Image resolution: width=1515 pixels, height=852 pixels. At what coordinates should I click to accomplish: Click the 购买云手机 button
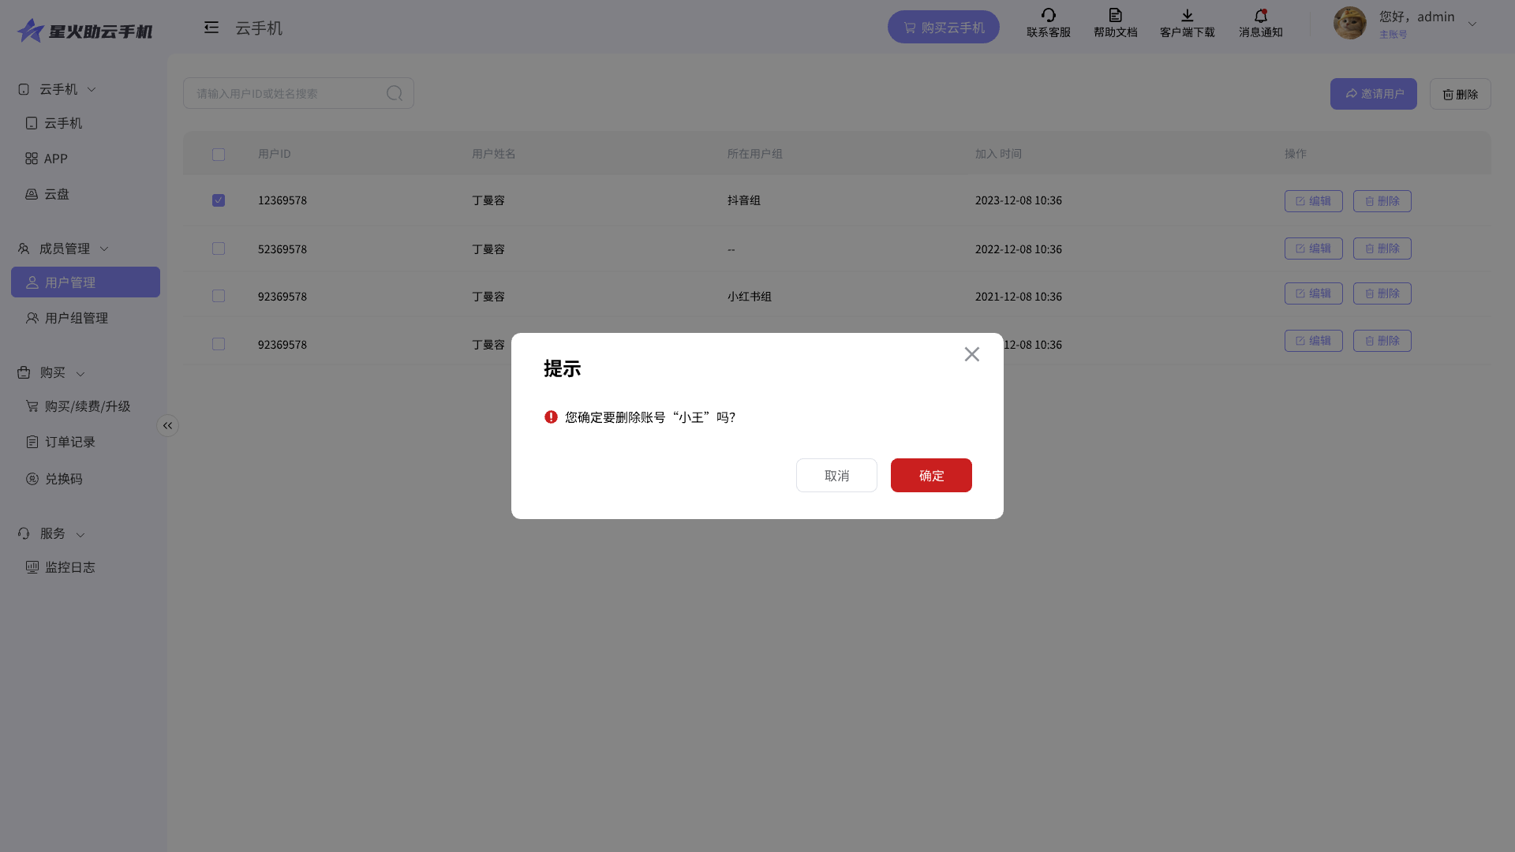pyautogui.click(x=943, y=28)
